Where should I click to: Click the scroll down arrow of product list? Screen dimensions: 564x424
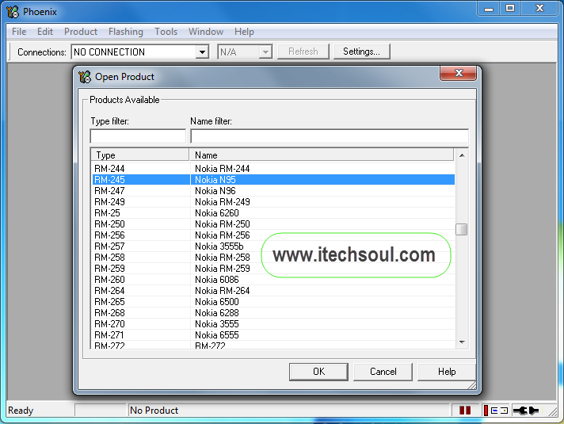pos(462,342)
